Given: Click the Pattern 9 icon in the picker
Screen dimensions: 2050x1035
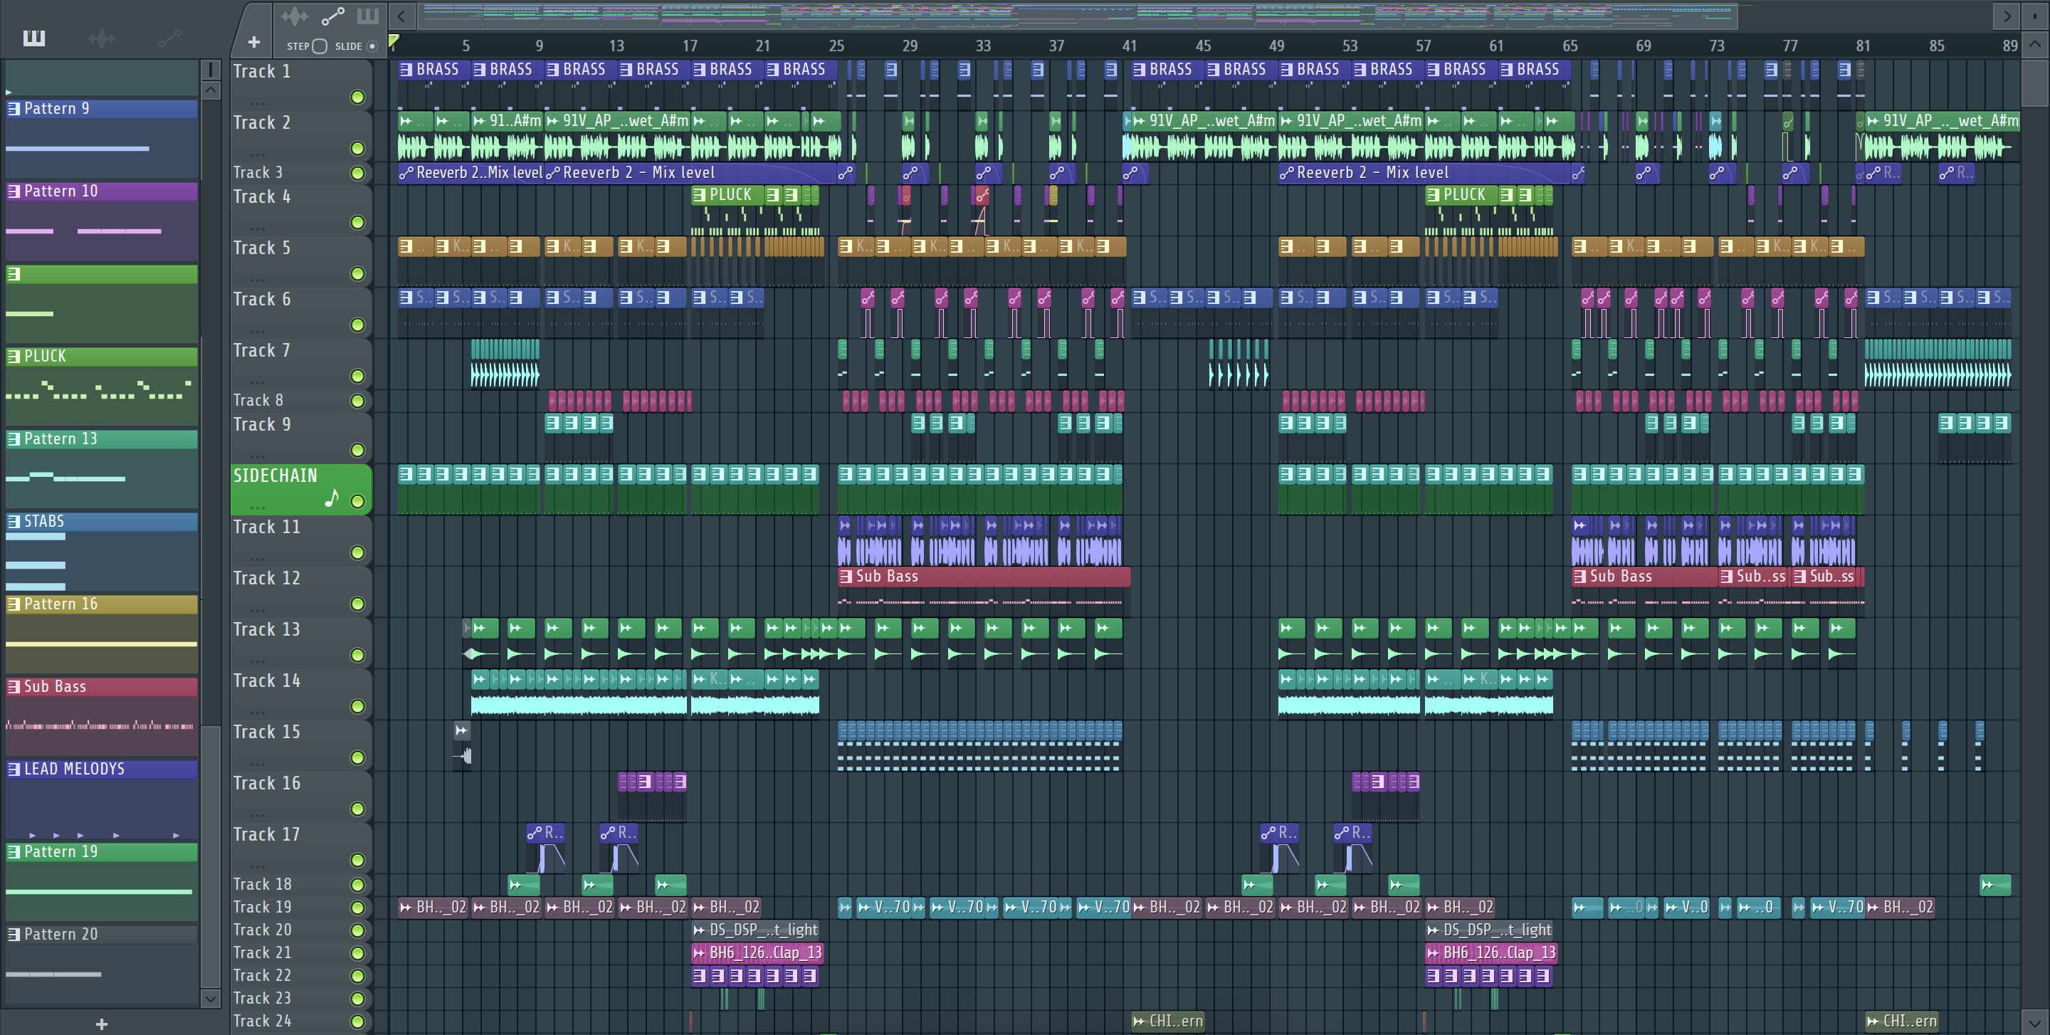Looking at the screenshot, I should [14, 109].
